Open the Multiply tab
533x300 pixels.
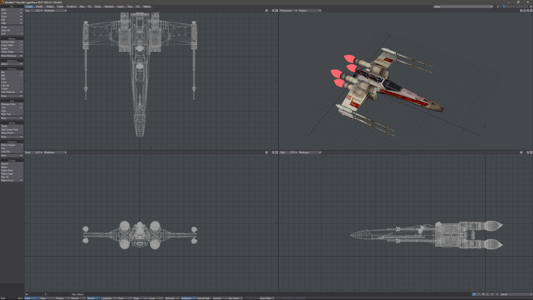coord(50,7)
